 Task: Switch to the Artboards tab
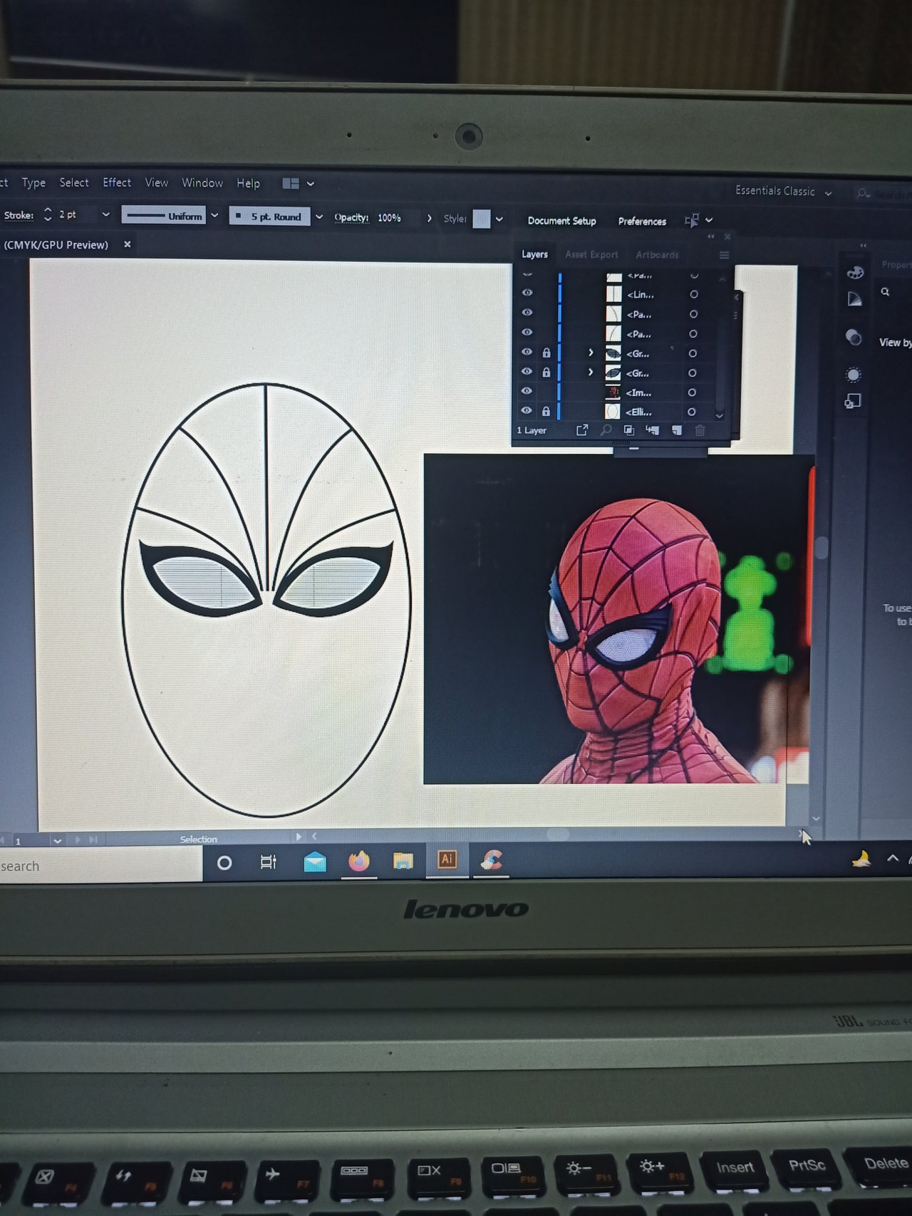pos(657,255)
